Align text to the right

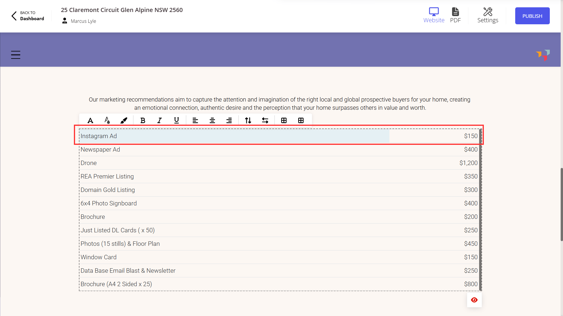229,120
